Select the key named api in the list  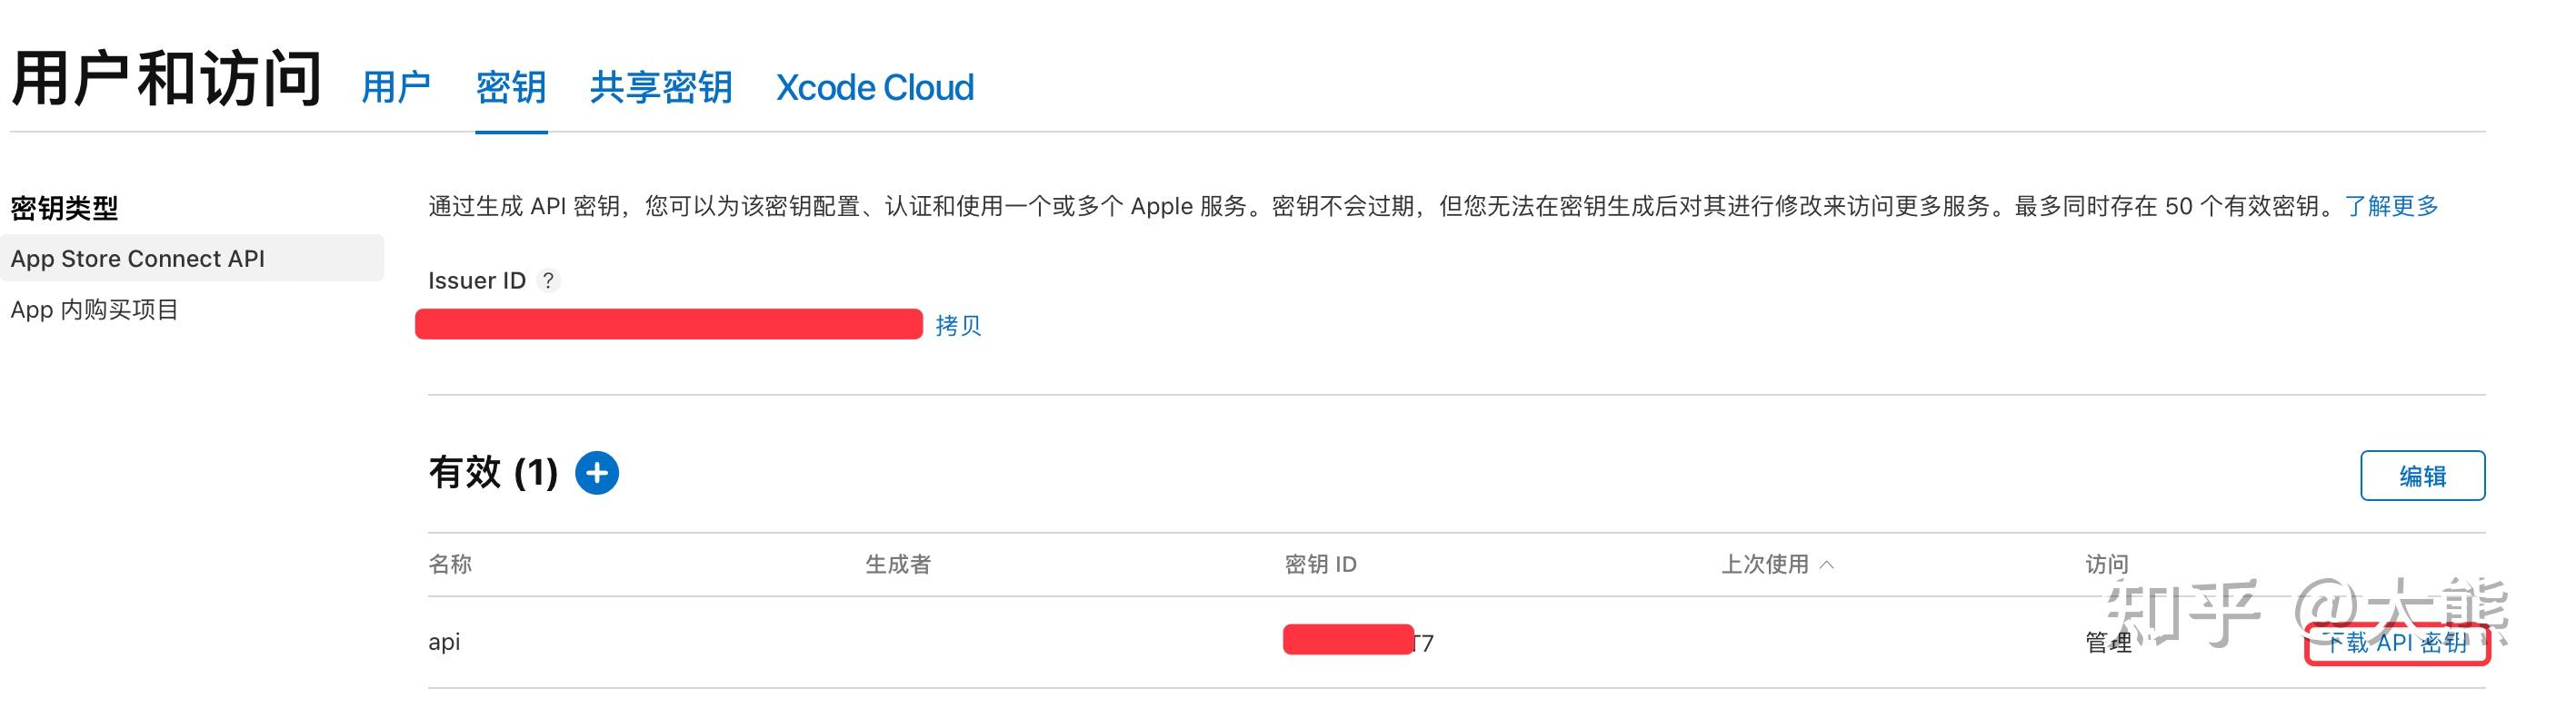(x=444, y=642)
